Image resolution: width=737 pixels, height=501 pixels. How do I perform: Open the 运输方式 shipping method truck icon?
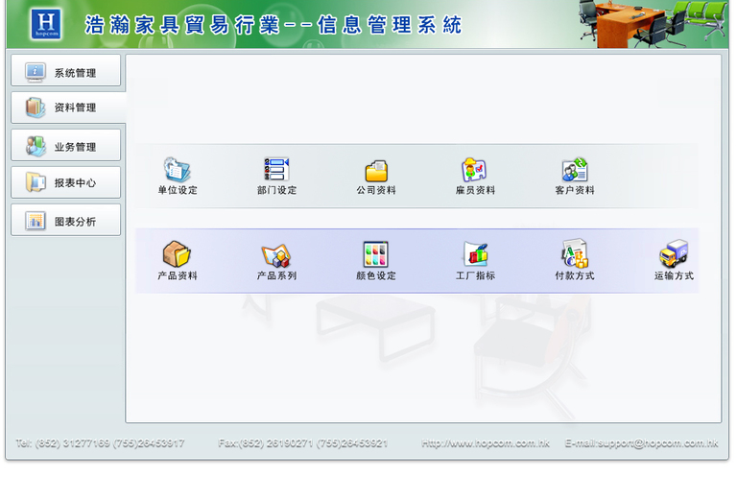[x=674, y=255]
